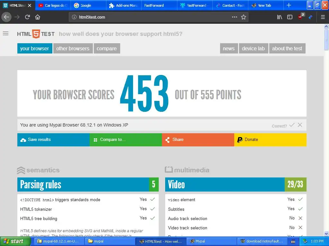Switch to 'download notmyfault' taskbar window
The width and height of the screenshot is (329, 246).
point(262,241)
